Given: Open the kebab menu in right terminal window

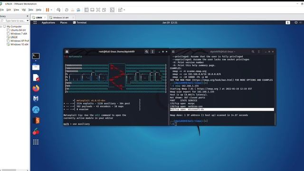Looking at the screenshot, I should point(259,52).
